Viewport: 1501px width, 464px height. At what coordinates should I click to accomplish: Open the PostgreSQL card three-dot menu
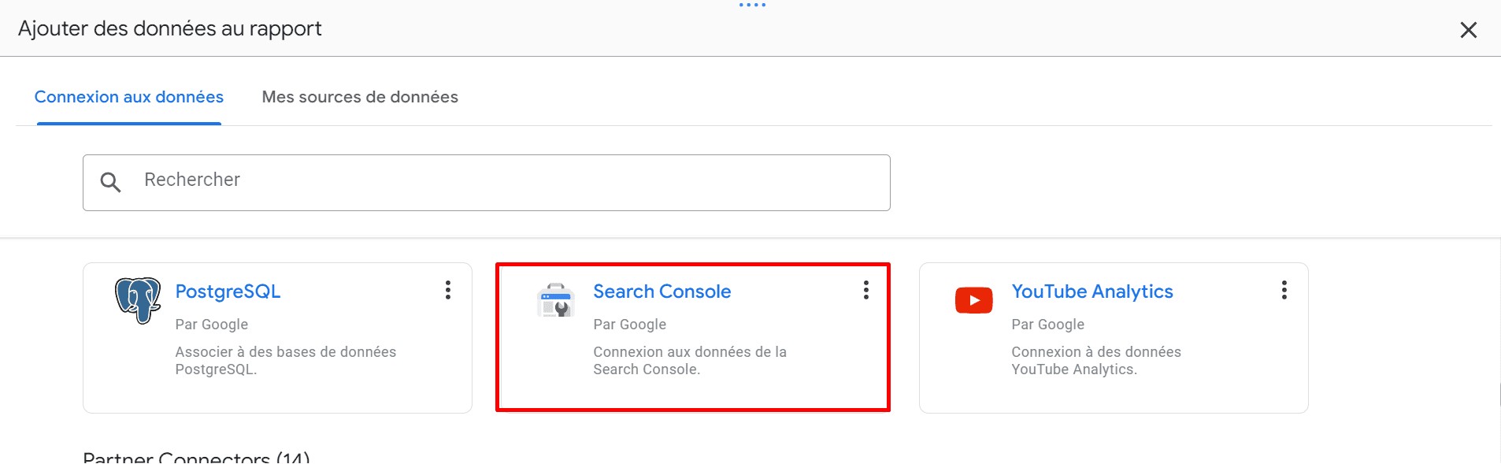coord(448,290)
